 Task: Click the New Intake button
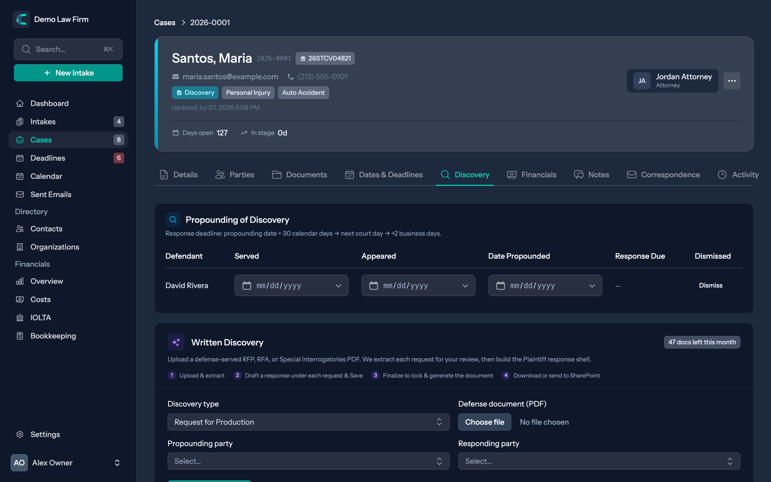point(68,73)
